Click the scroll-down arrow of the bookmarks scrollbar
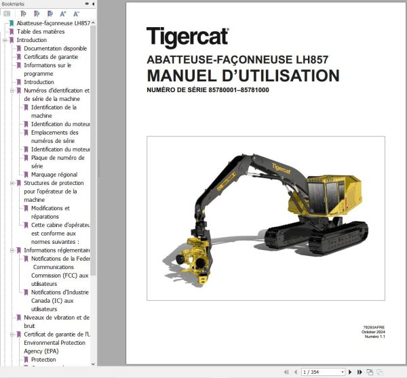The width and height of the screenshot is (407, 378). (93, 364)
